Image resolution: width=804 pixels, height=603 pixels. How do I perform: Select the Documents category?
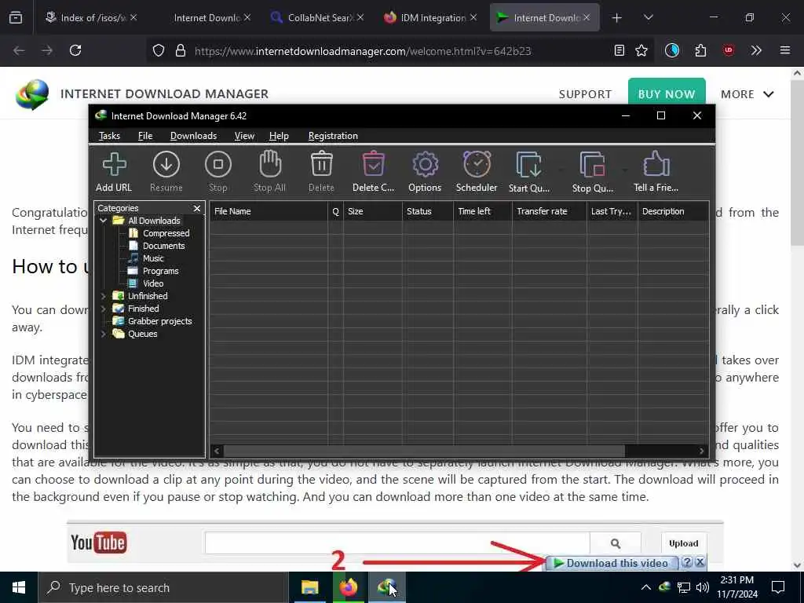click(163, 246)
